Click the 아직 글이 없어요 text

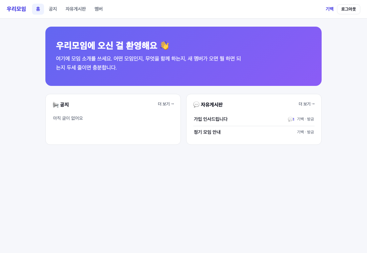point(68,118)
